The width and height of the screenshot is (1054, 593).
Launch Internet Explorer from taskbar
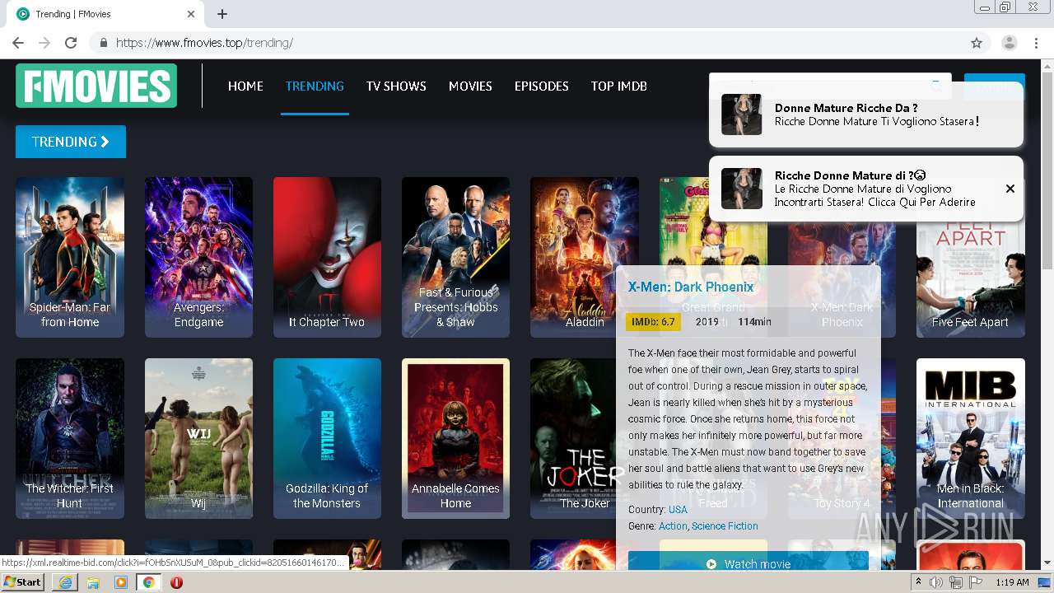(x=65, y=582)
